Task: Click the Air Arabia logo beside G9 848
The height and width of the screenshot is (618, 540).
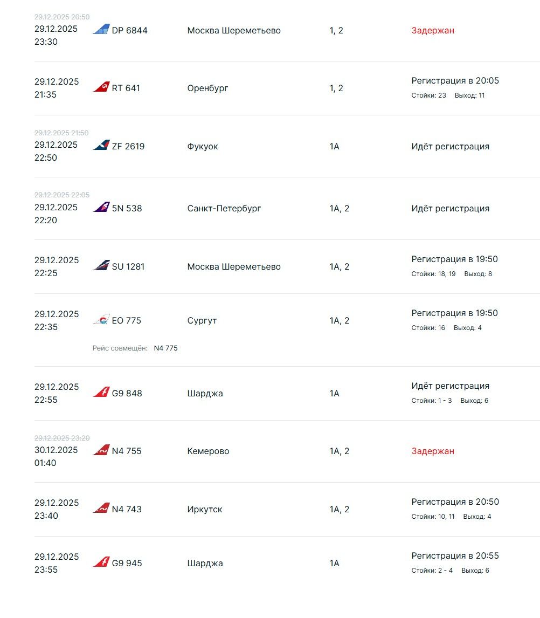Action: [x=101, y=393]
